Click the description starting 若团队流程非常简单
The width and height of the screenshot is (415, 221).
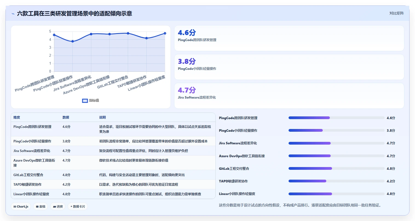[153, 141]
